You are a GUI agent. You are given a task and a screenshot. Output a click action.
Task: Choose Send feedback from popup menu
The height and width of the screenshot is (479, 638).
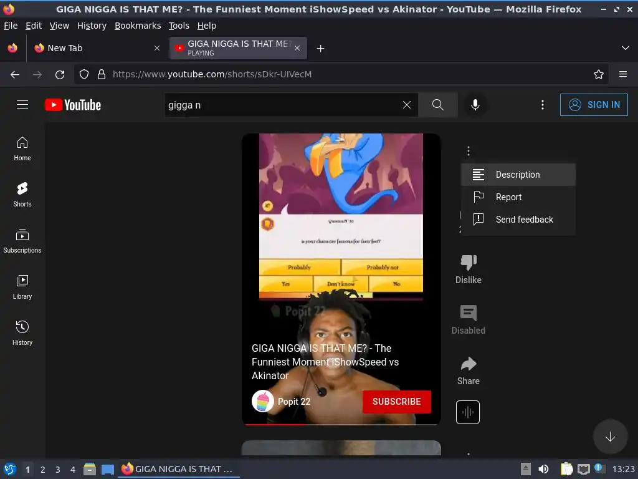click(x=518, y=220)
